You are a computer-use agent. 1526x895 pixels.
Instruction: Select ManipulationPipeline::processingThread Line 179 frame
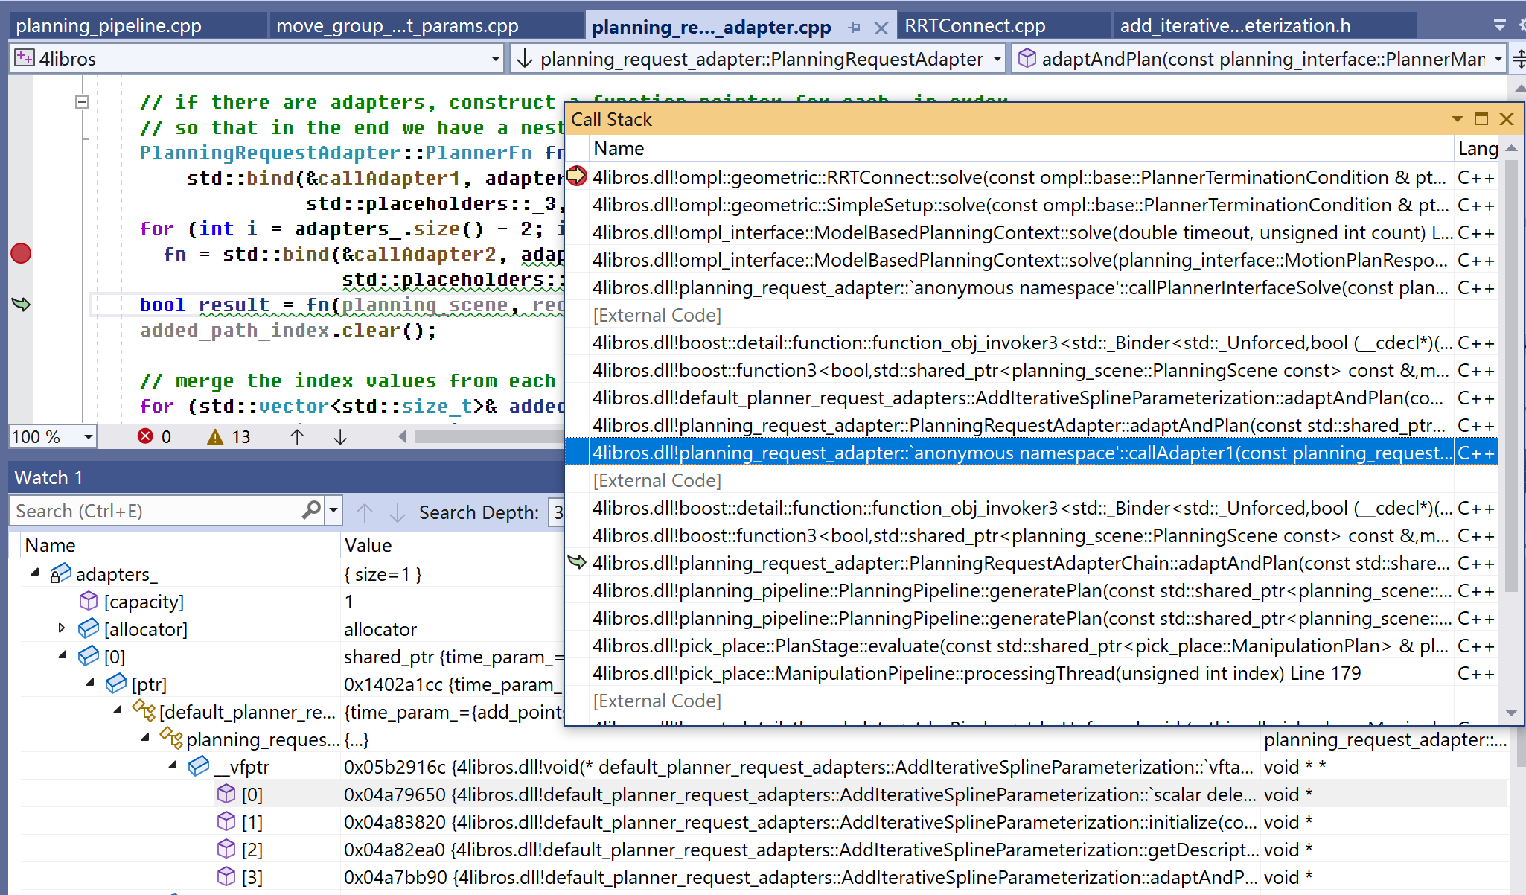[1032, 673]
